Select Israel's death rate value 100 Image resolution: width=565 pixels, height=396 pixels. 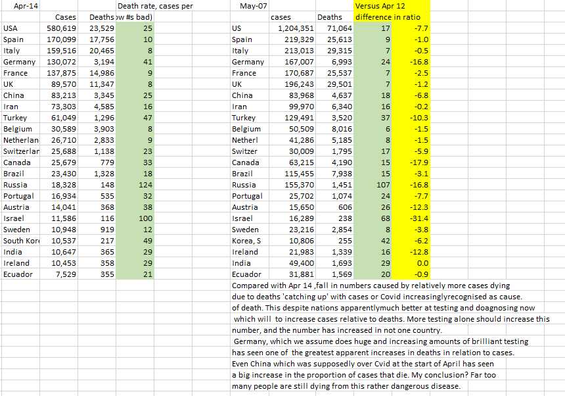click(146, 218)
